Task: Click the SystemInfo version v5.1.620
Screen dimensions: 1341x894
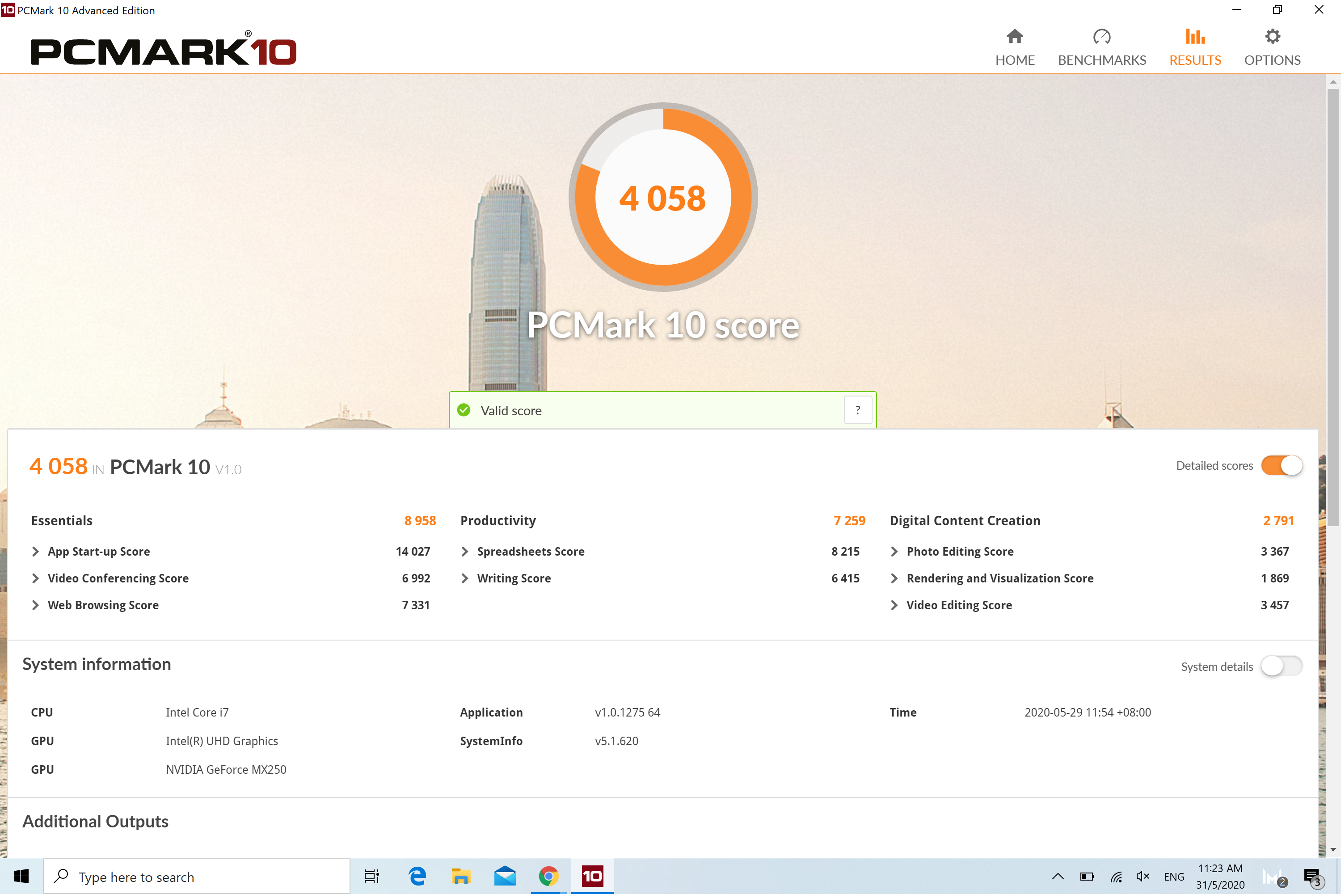Action: (x=616, y=741)
